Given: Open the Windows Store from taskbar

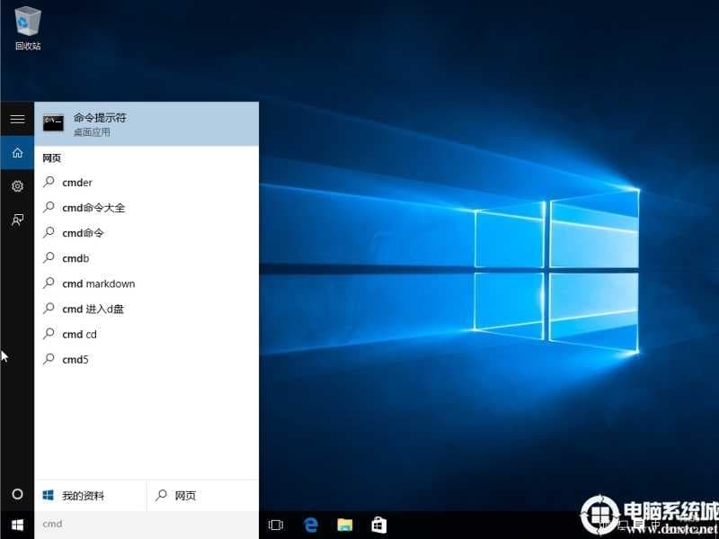Looking at the screenshot, I should [x=378, y=524].
